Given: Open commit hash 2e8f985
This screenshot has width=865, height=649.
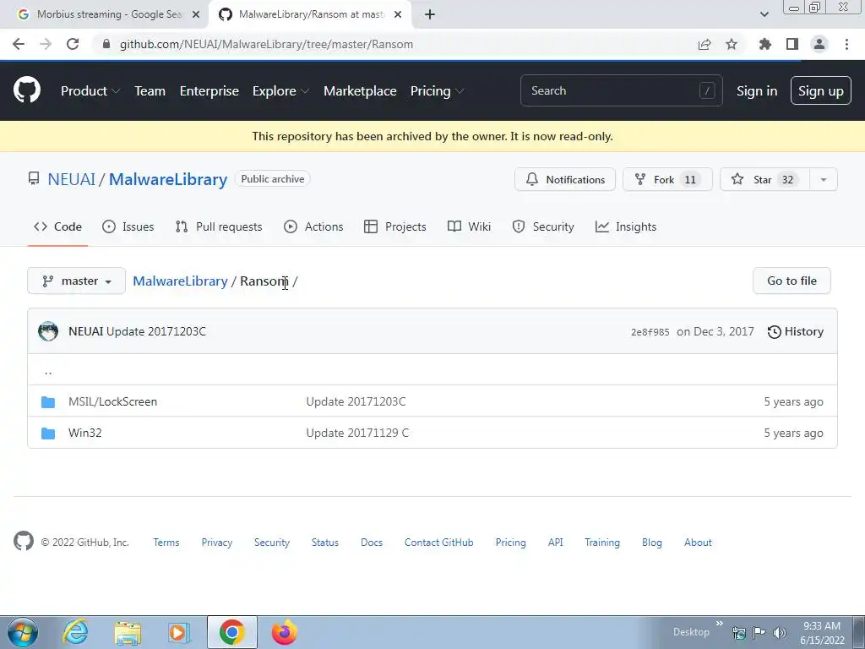Looking at the screenshot, I should point(650,332).
